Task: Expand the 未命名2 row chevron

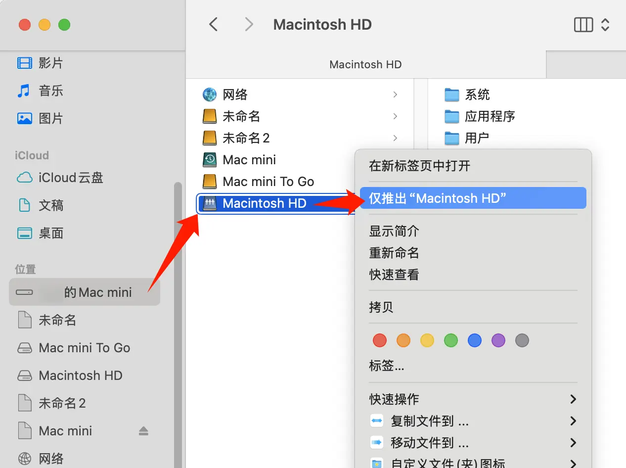Action: (x=395, y=138)
